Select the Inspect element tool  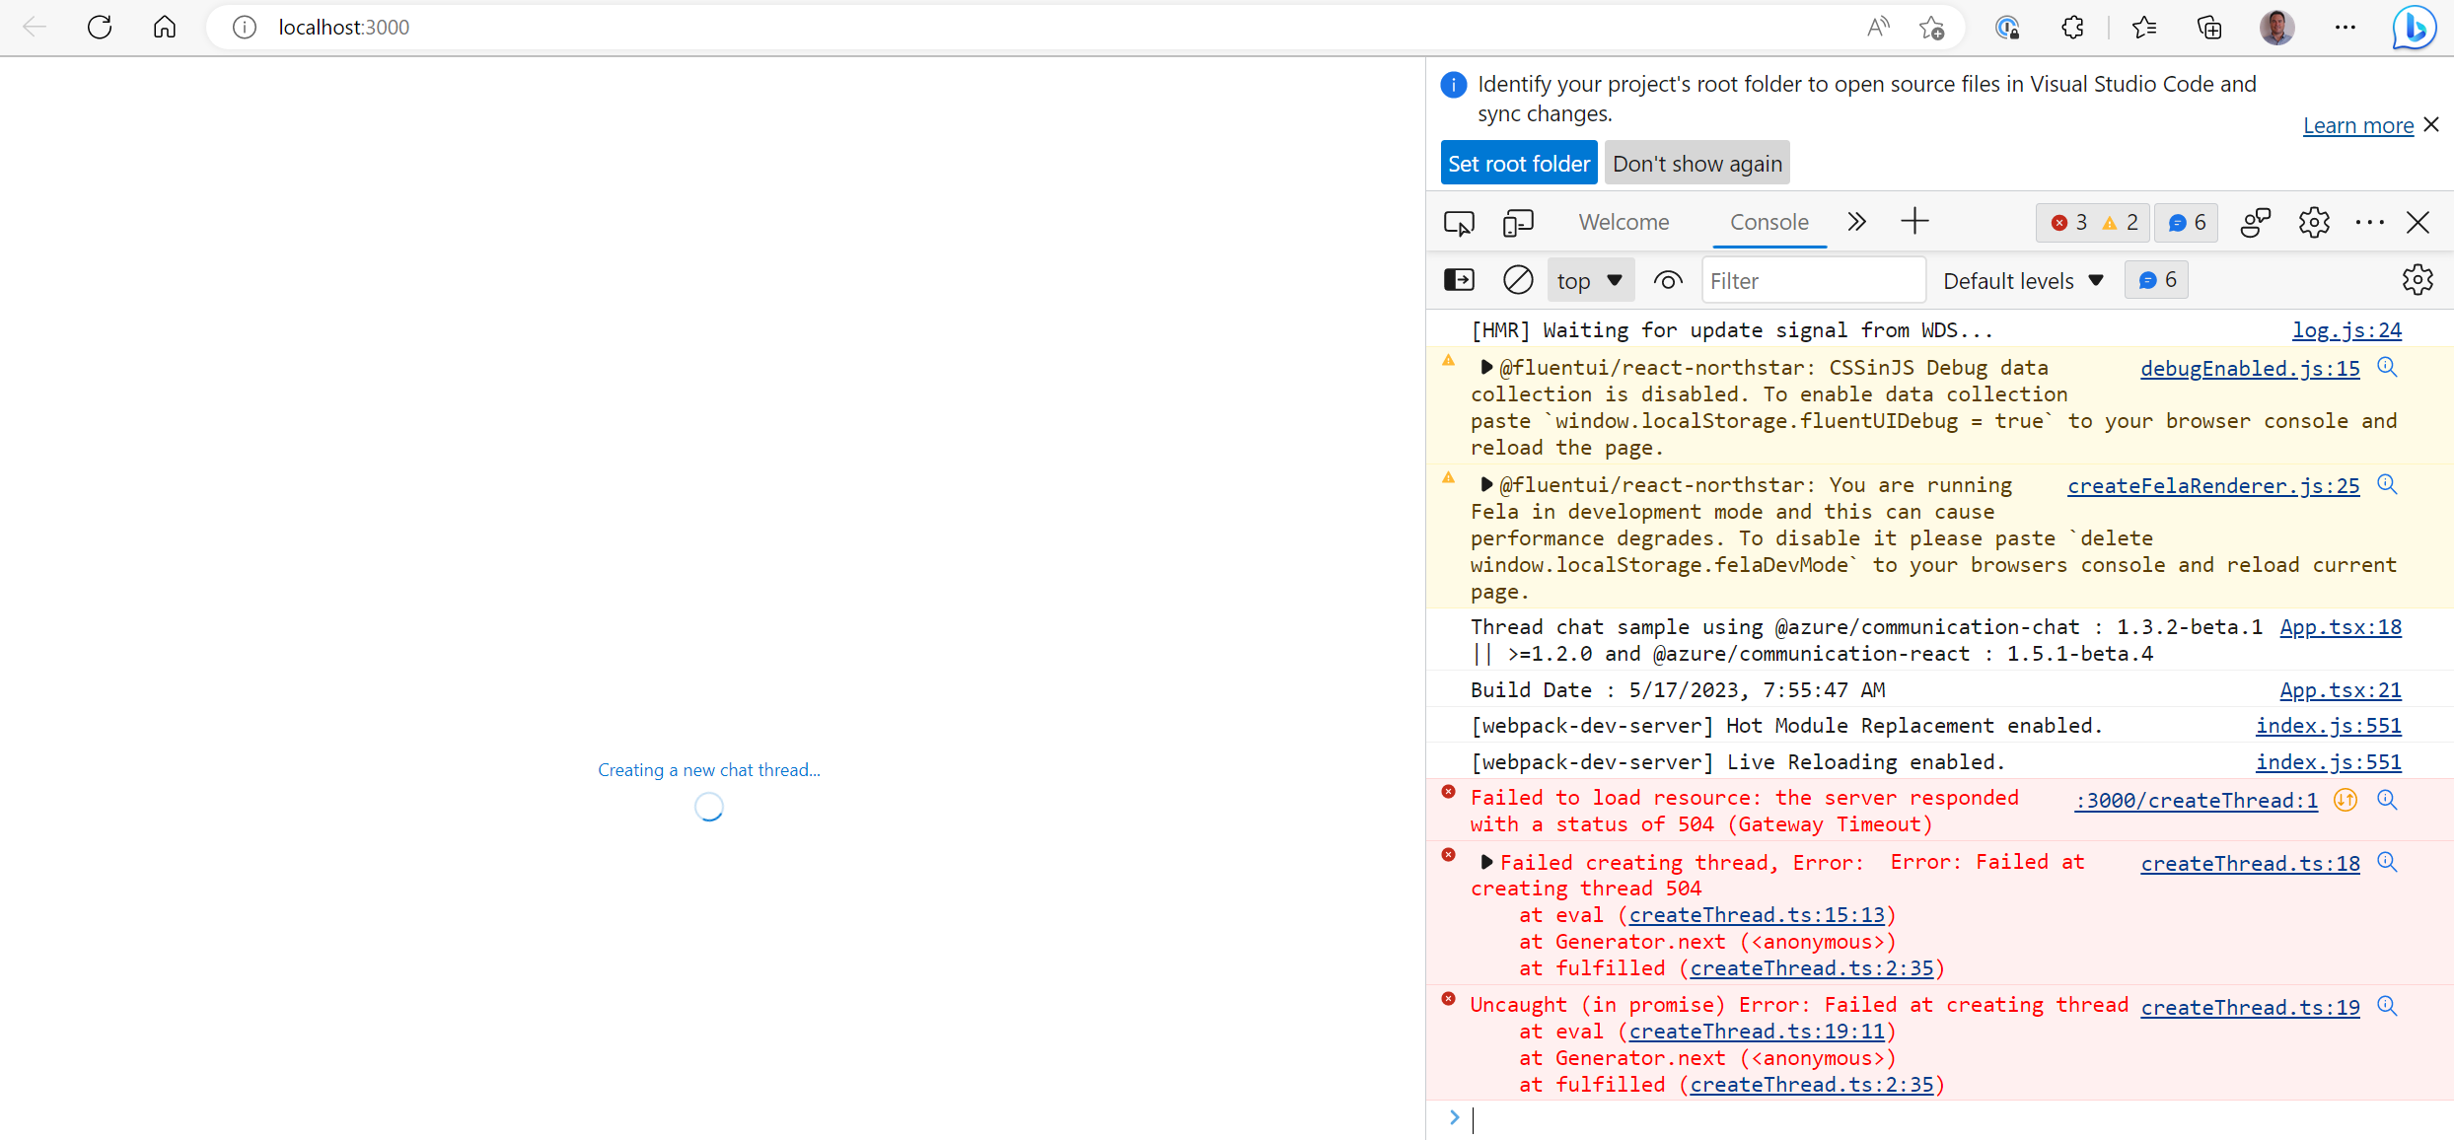(1459, 222)
